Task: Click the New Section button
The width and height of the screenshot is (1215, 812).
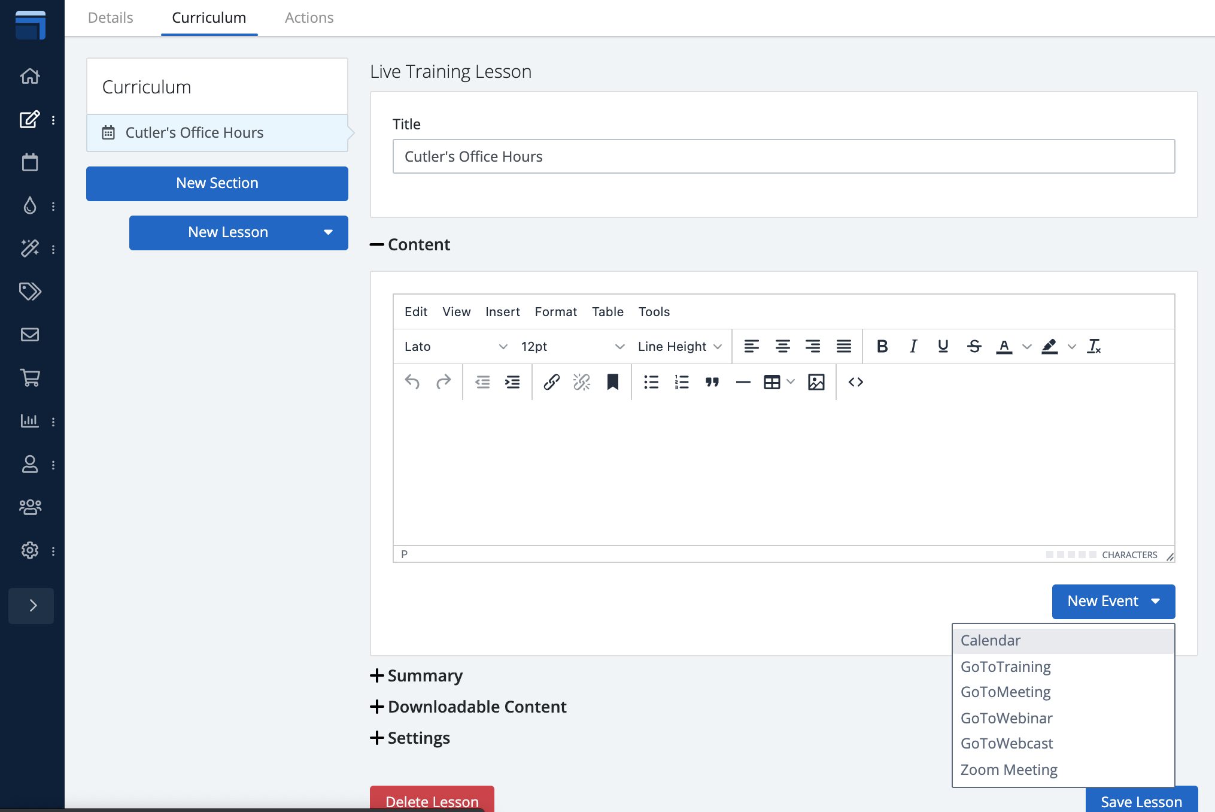Action: click(x=217, y=183)
